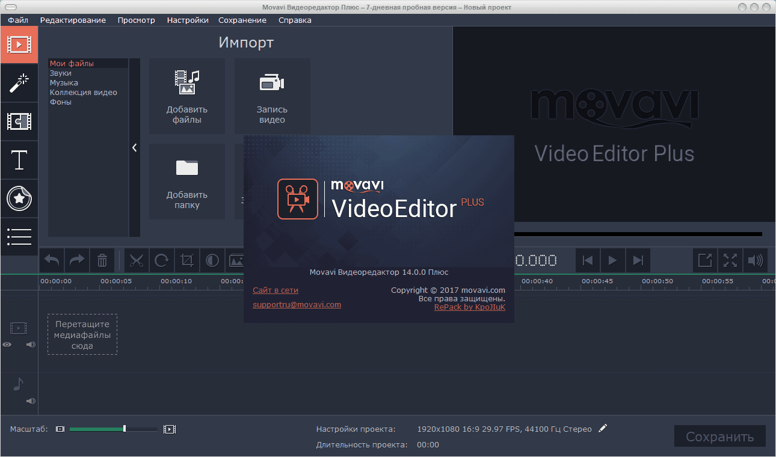This screenshot has width=776, height=457.
Task: Delete selected clip with trash icon
Action: coord(102,261)
